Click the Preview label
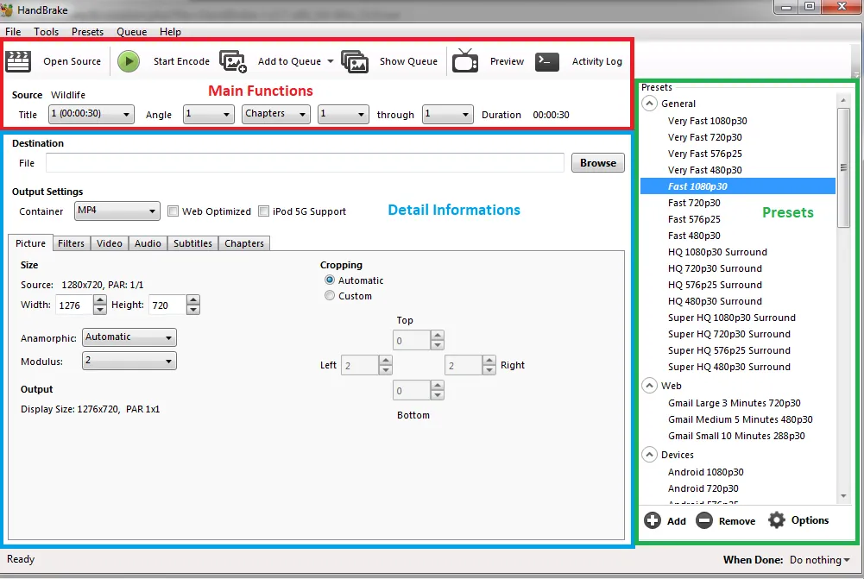 pos(507,61)
